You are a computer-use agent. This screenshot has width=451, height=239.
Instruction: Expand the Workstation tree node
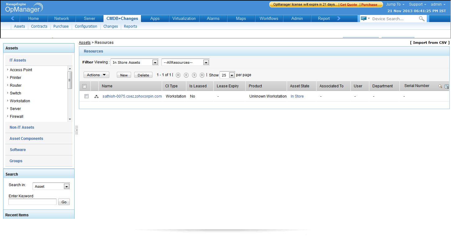pos(8,101)
